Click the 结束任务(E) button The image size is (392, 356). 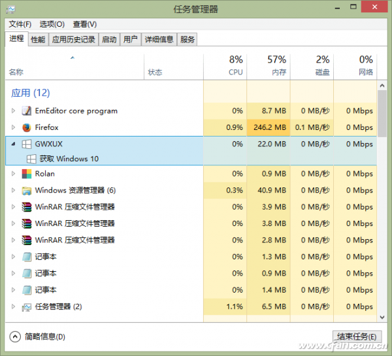pos(357,337)
